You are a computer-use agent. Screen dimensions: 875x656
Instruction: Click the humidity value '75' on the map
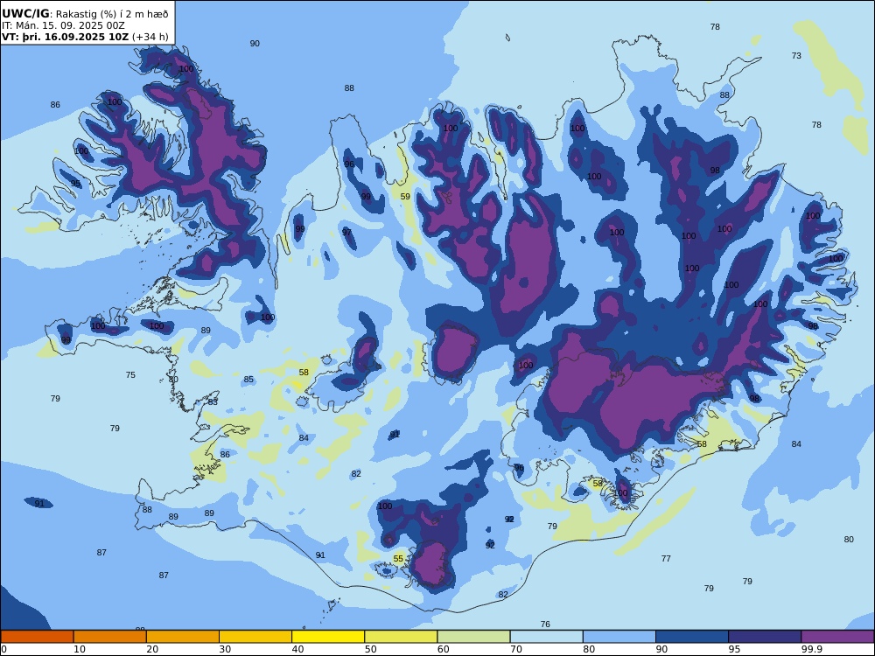pos(130,375)
